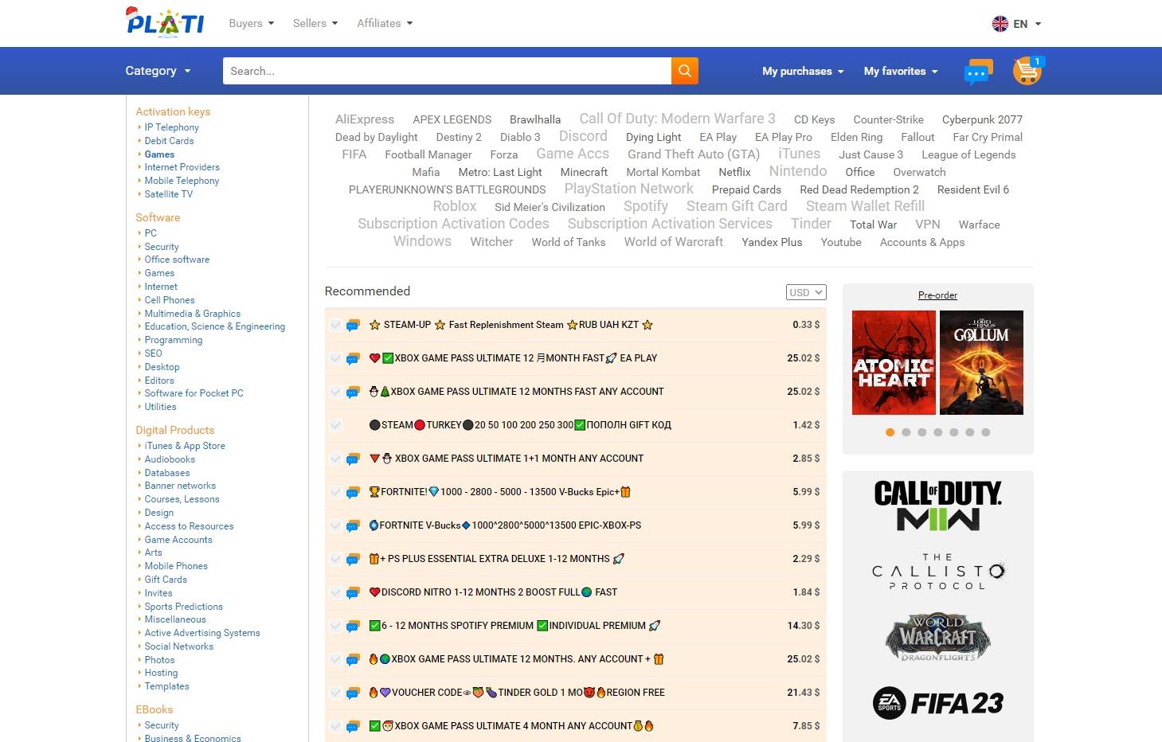Open the Buyers dropdown menu
The height and width of the screenshot is (742, 1162).
coord(251,23)
